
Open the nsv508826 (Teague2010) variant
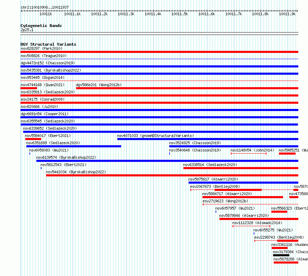pos(44,56)
